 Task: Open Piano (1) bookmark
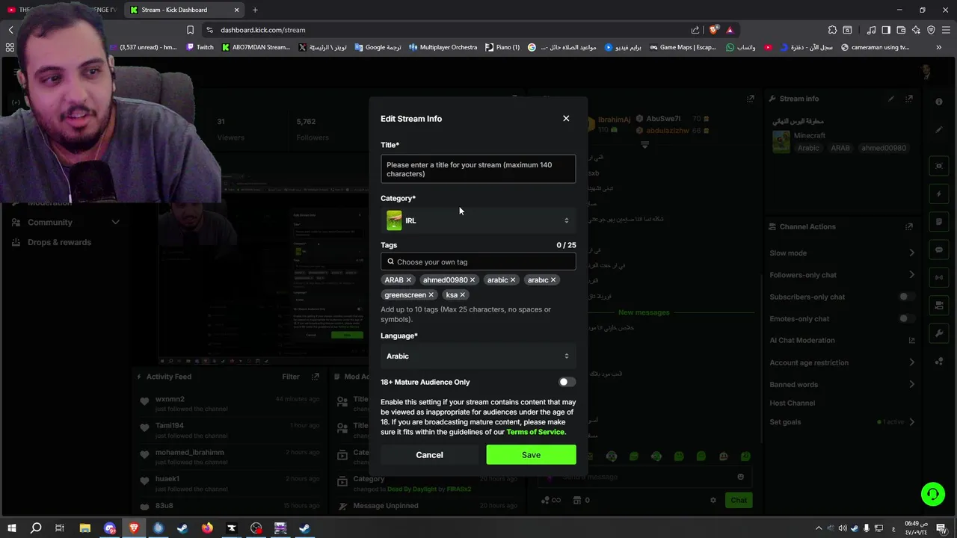[502, 47]
